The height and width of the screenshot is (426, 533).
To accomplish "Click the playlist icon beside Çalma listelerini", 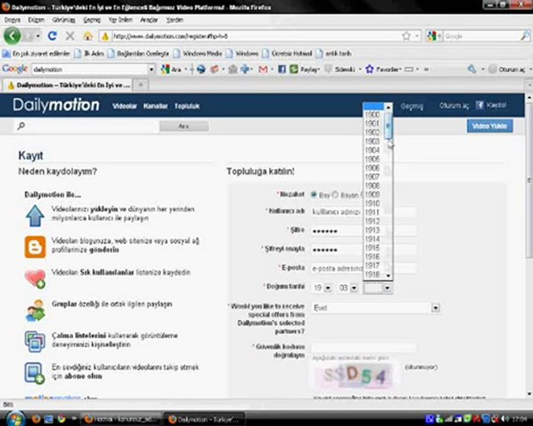I will click(x=35, y=341).
